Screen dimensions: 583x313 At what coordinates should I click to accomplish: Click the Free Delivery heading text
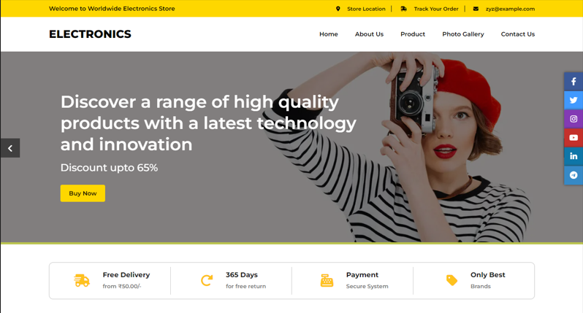(x=126, y=275)
